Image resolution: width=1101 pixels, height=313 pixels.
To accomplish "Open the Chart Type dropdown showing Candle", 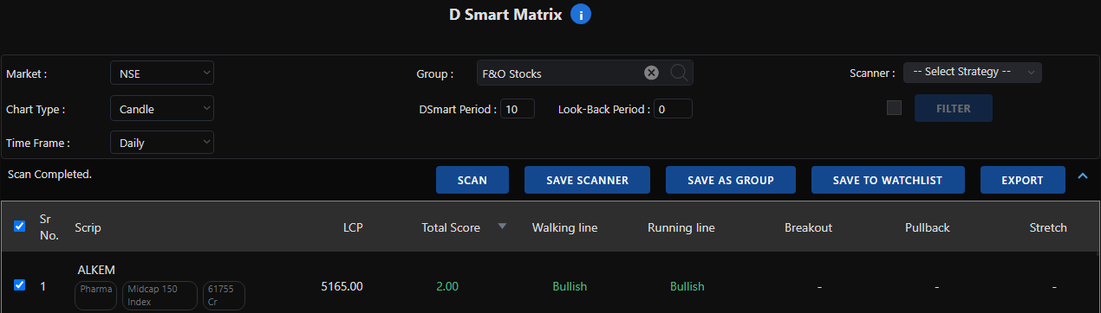I will (x=161, y=109).
